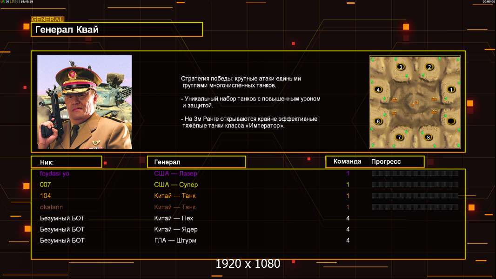The image size is (496, 279).
Task: Click the General Kwai portrait image
Action: click(85, 102)
